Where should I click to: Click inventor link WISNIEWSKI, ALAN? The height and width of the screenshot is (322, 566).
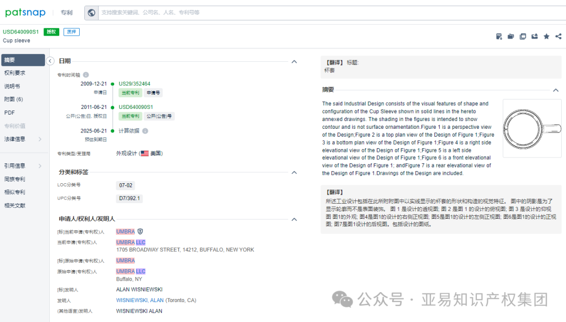[140, 300]
